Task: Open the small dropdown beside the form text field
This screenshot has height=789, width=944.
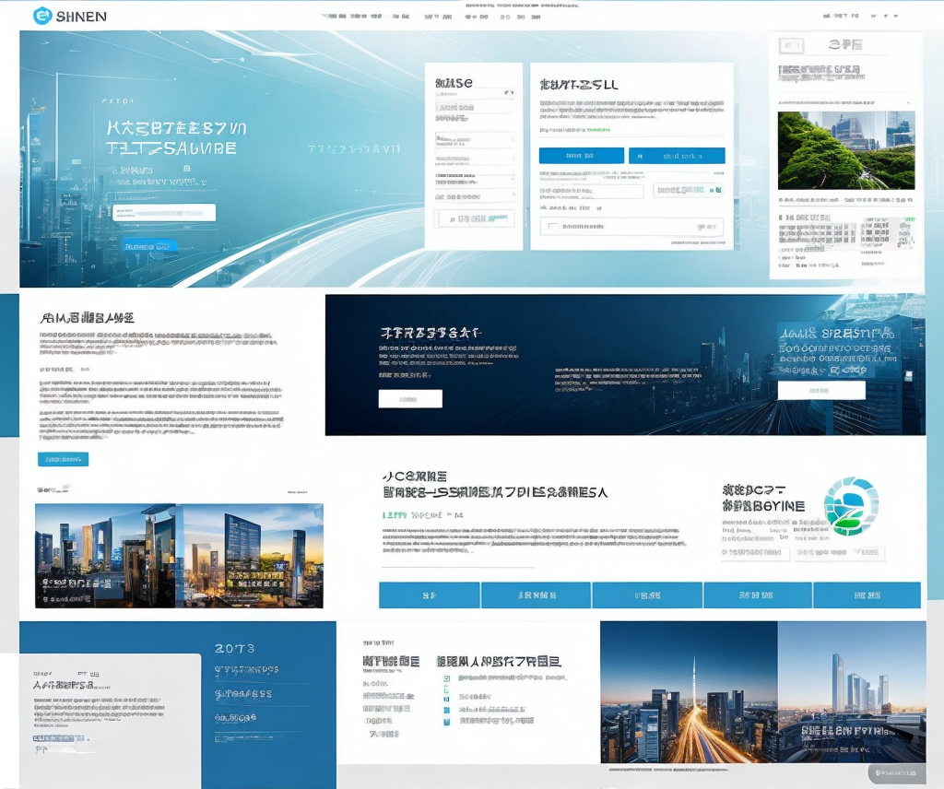Action: click(685, 190)
